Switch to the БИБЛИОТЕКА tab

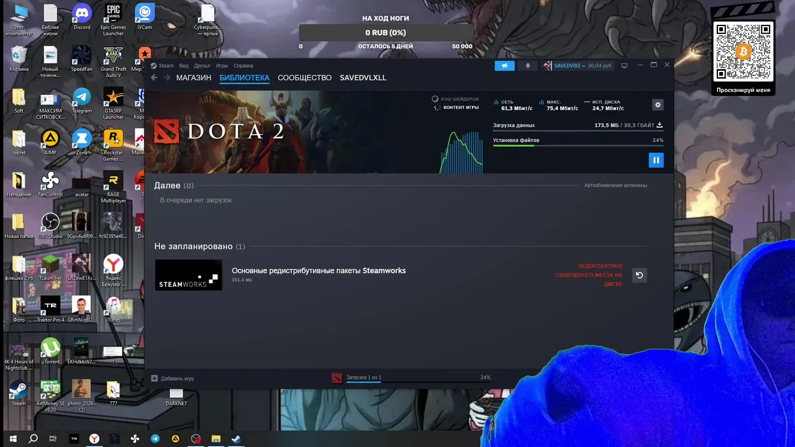(244, 78)
